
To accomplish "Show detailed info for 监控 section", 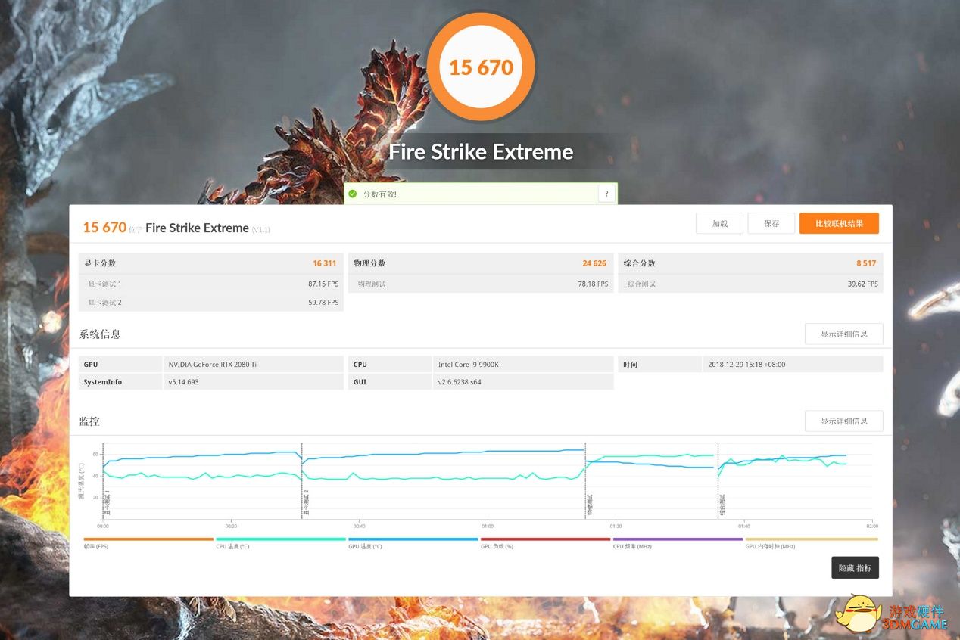I will coord(843,421).
